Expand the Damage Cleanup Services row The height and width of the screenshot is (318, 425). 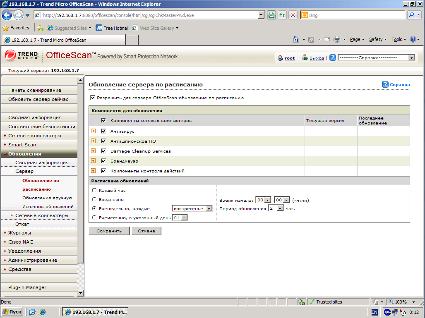click(x=93, y=151)
